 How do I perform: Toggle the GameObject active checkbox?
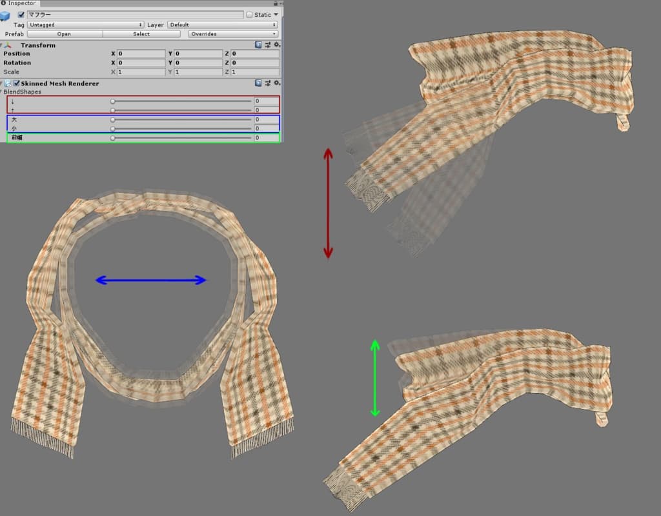(x=21, y=14)
